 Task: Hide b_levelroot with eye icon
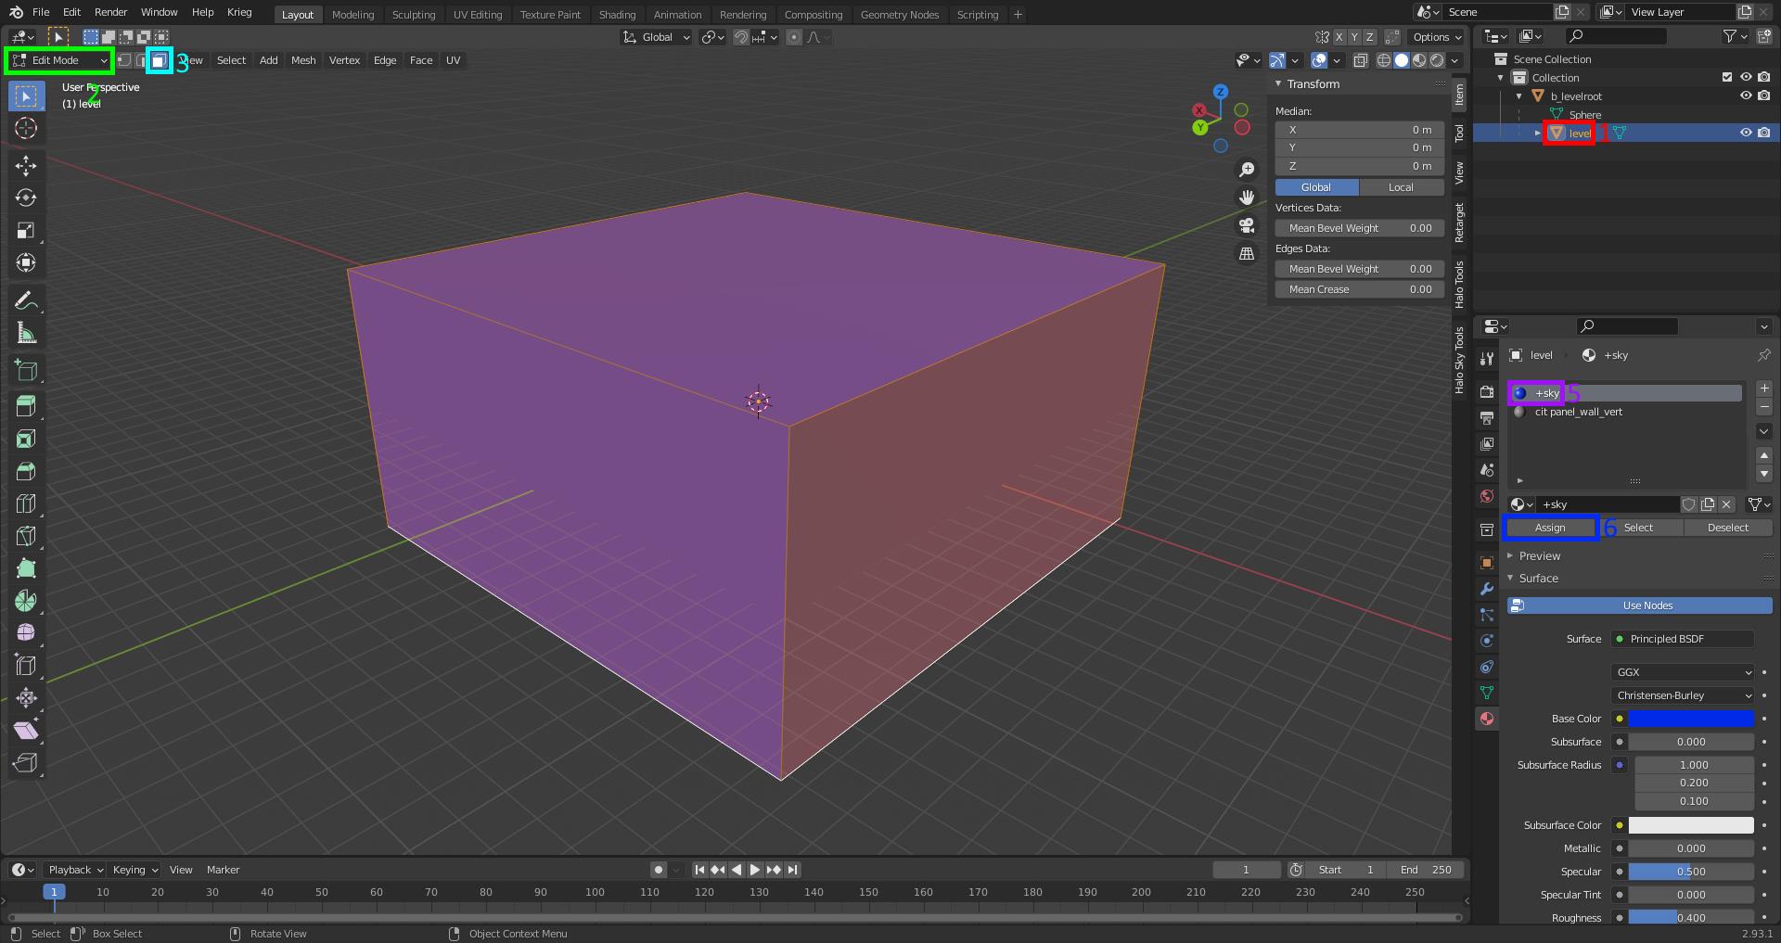(x=1746, y=96)
